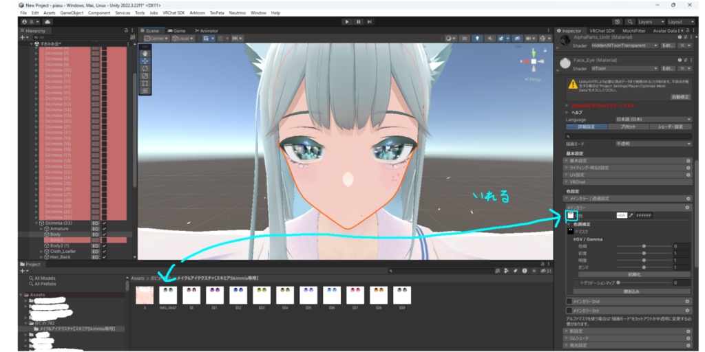Click the Scene orientation gizmo
The height and width of the screenshot is (352, 705).
(x=533, y=61)
